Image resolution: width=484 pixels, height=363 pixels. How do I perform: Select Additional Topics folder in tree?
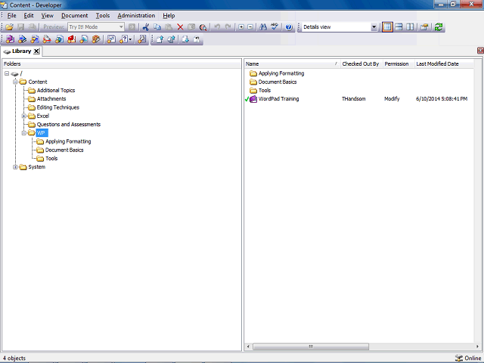point(56,91)
